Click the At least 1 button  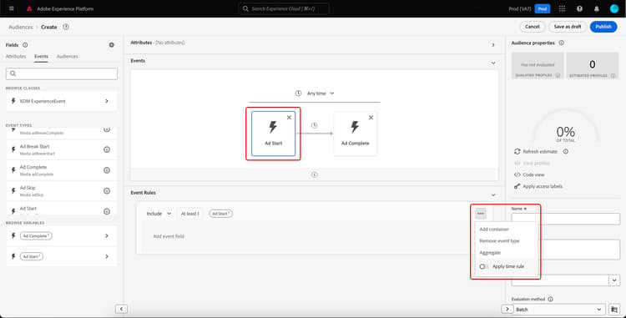[x=189, y=214]
